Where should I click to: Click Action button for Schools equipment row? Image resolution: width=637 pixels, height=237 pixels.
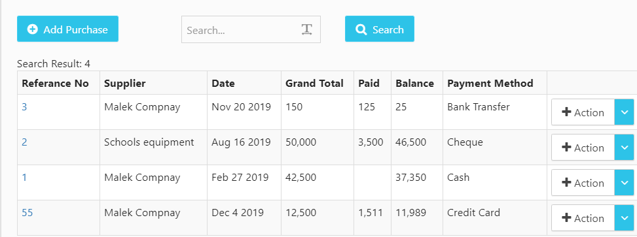coord(583,148)
